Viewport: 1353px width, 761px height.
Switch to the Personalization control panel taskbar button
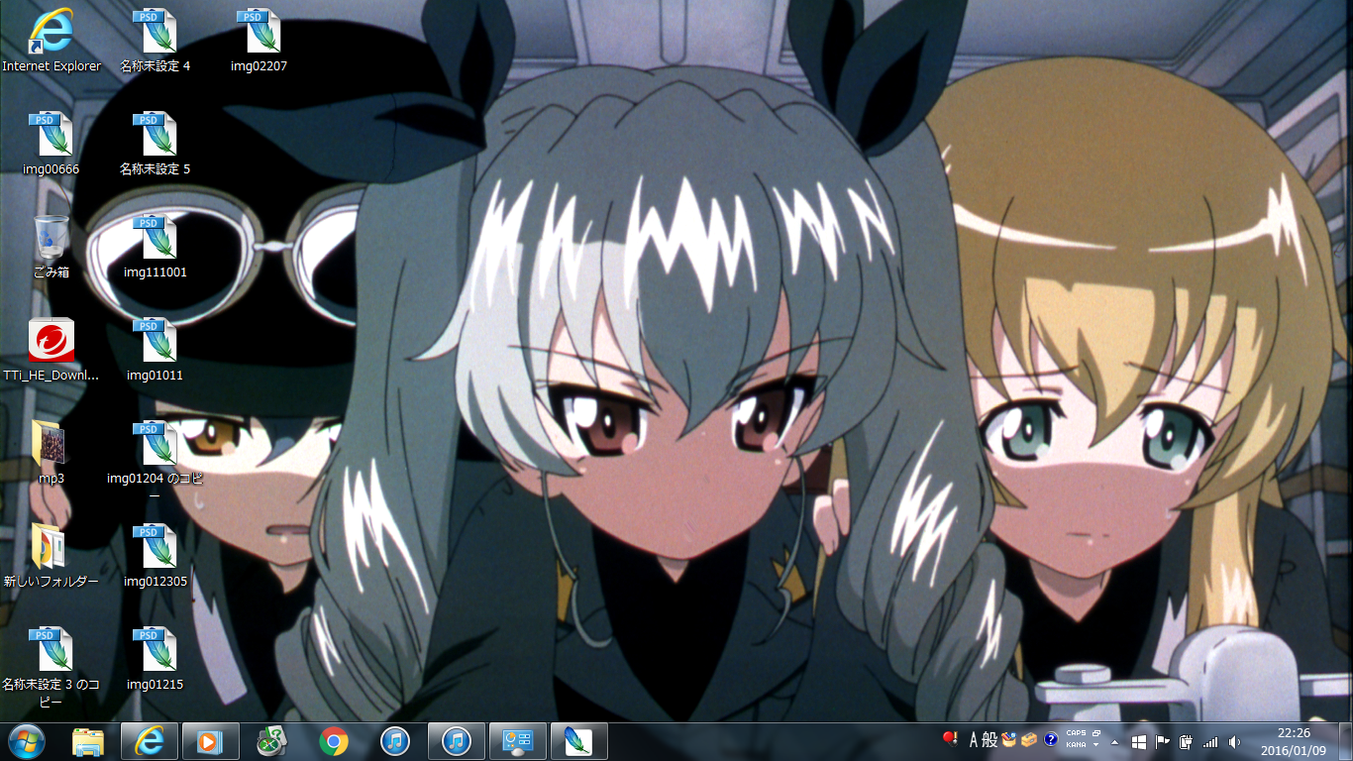(518, 741)
